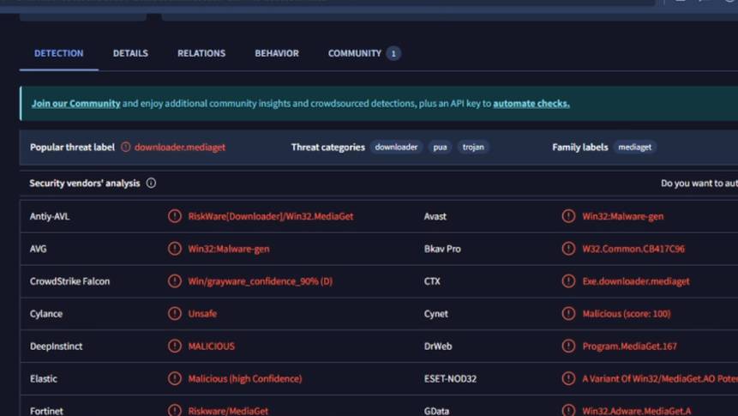The width and height of the screenshot is (738, 416).
Task: Click the alert icon in Elastic row
Action: tap(175, 378)
